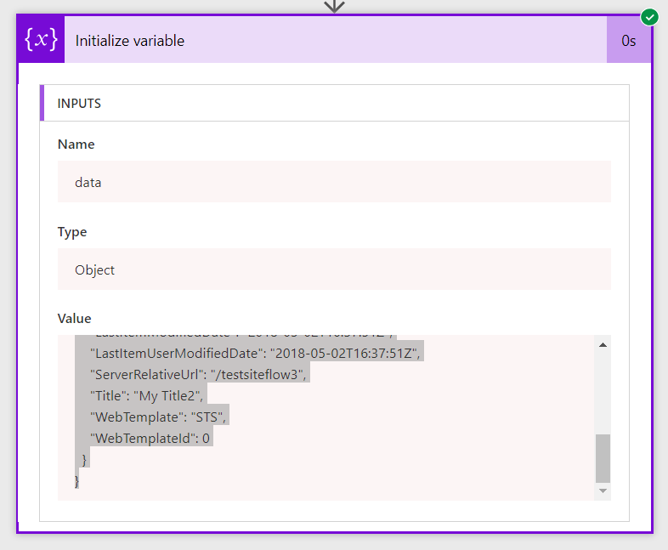Viewport: 668px width, 550px height.
Task: Click the Type label
Action: [72, 232]
